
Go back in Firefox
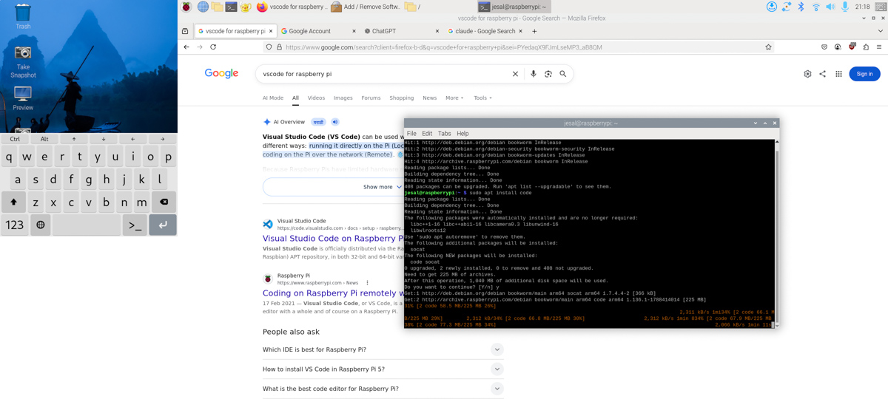[x=186, y=47]
